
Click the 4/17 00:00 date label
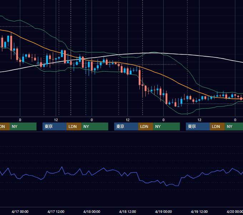pos(20,211)
